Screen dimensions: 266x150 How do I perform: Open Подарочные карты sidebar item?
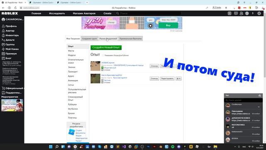point(12,93)
